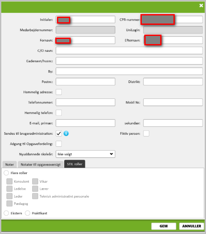
Task: Close the dialog with the X icon
Action: (x=201, y=6)
